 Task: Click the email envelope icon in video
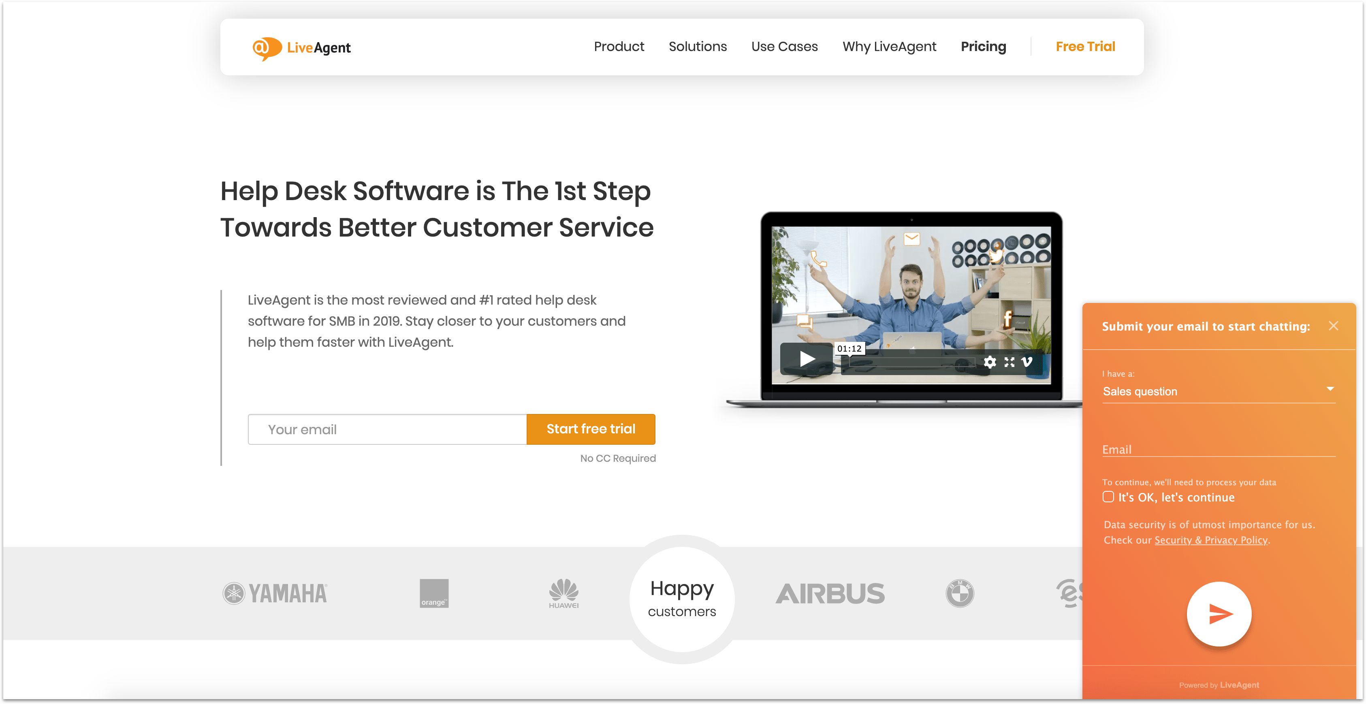pos(911,239)
